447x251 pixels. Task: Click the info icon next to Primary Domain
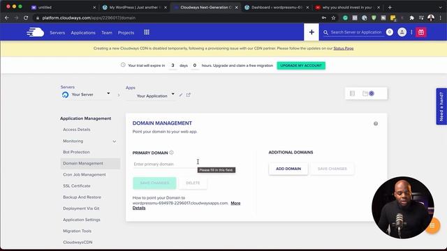(x=171, y=153)
